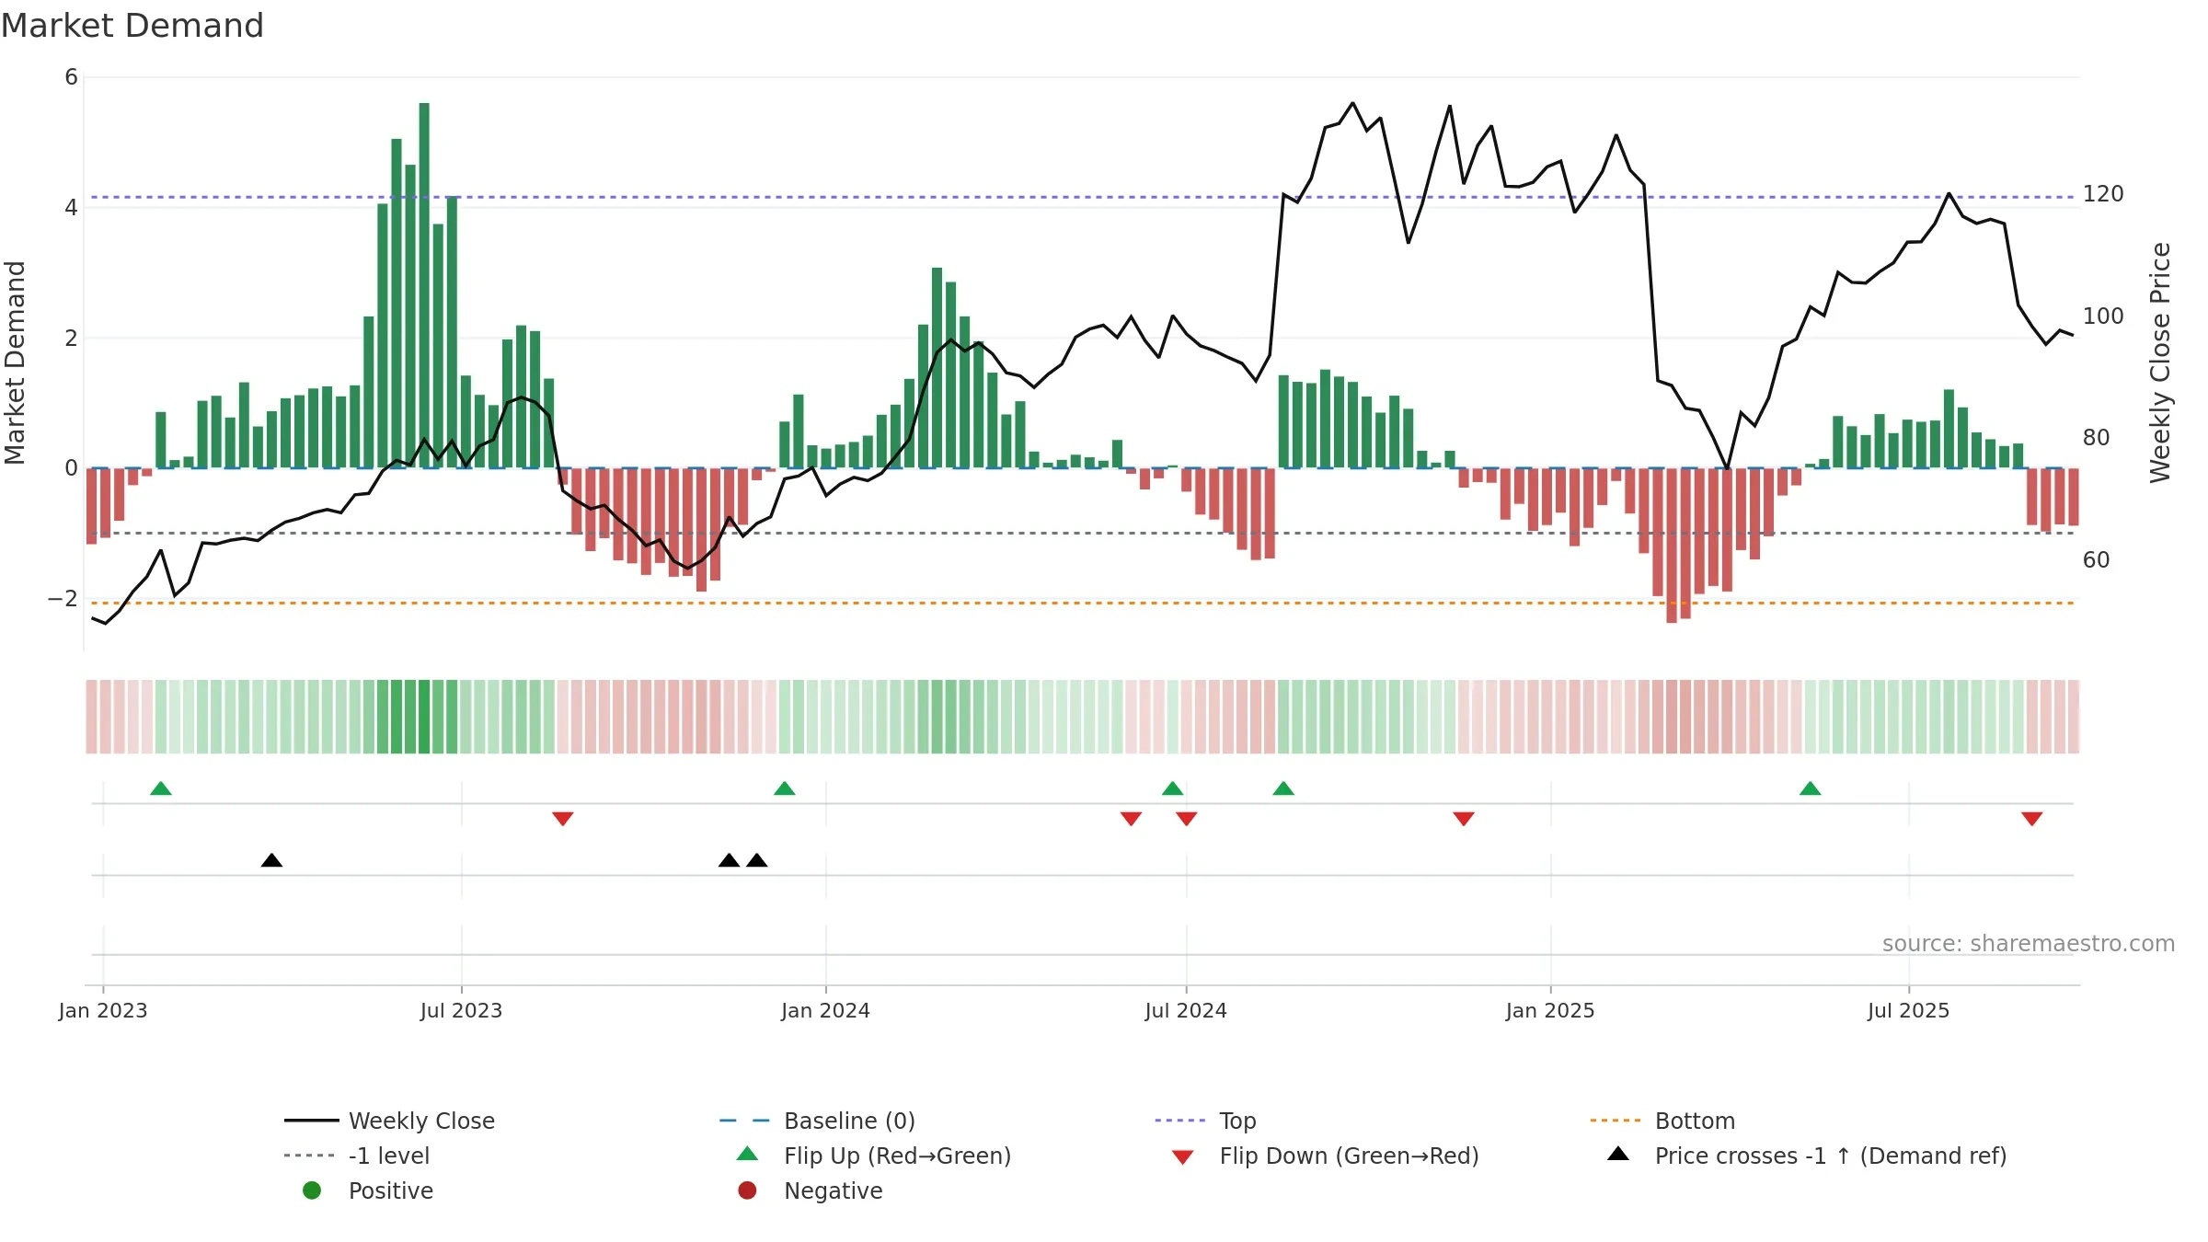Click the source: sharemaestro.com text
Image resolution: width=2208 pixels, height=1242 pixels.
click(2029, 944)
